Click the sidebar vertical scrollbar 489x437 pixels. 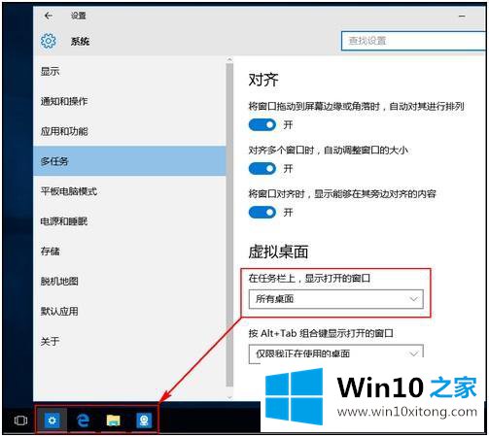[229, 225]
